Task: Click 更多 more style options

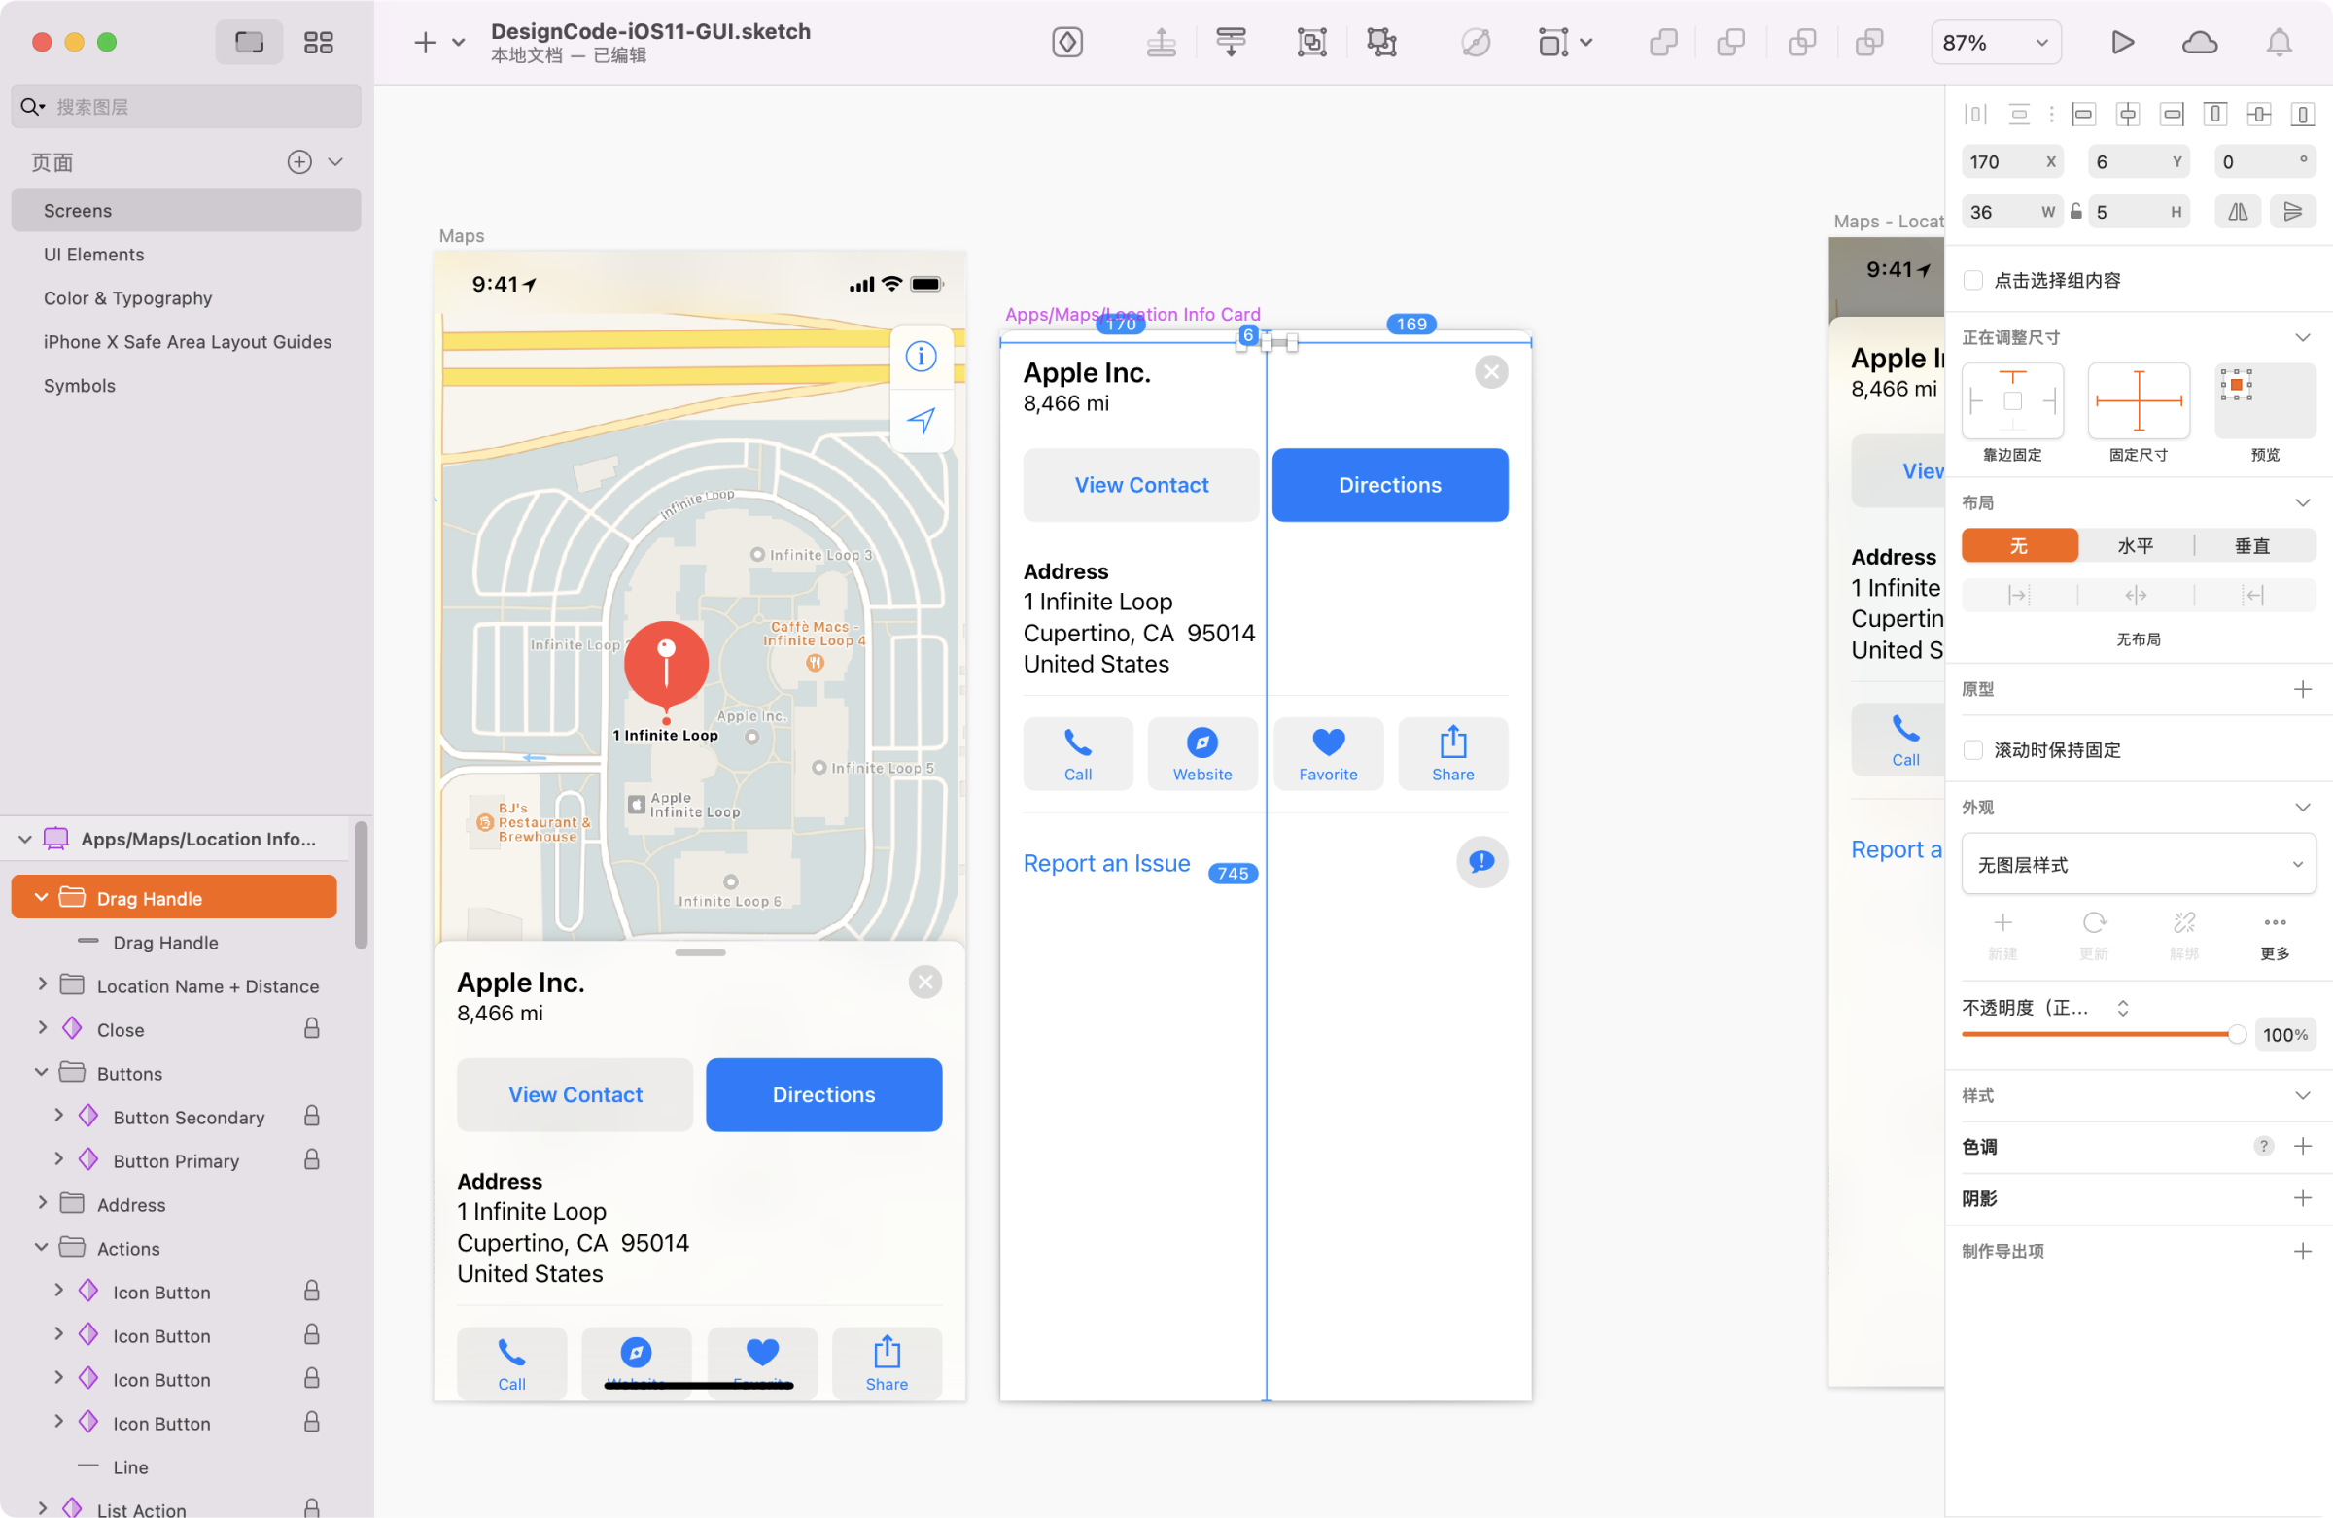Action: pyautogui.click(x=2274, y=936)
